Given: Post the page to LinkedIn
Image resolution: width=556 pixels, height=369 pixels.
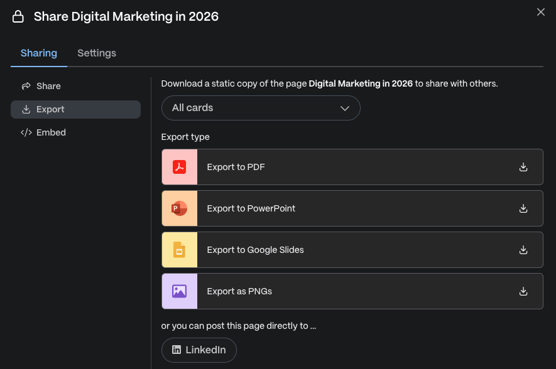Looking at the screenshot, I should [x=199, y=350].
